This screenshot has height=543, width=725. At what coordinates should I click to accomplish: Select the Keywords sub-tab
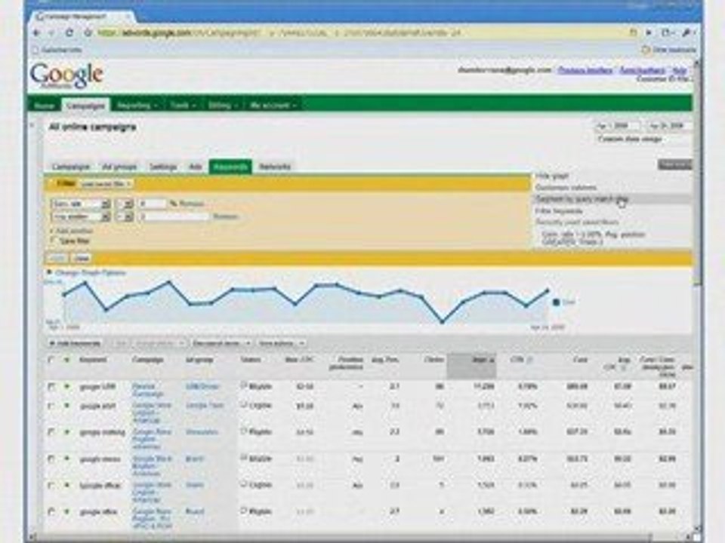click(230, 167)
